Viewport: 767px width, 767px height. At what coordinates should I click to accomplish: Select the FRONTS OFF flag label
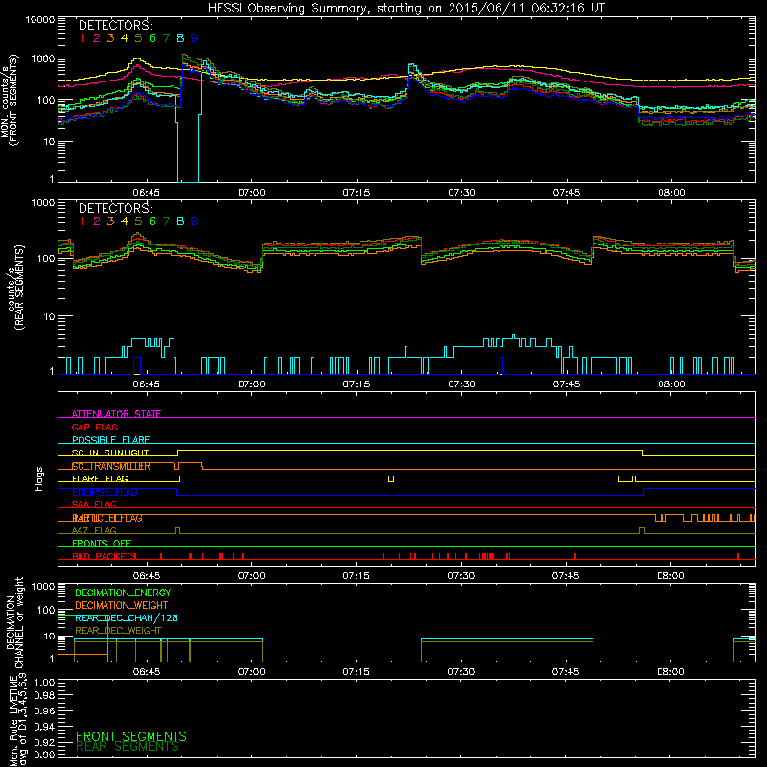(x=102, y=544)
